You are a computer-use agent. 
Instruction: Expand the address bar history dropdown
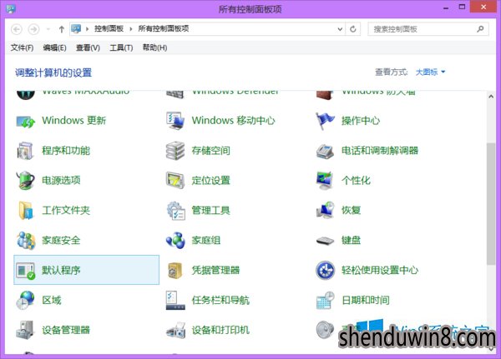click(x=340, y=29)
